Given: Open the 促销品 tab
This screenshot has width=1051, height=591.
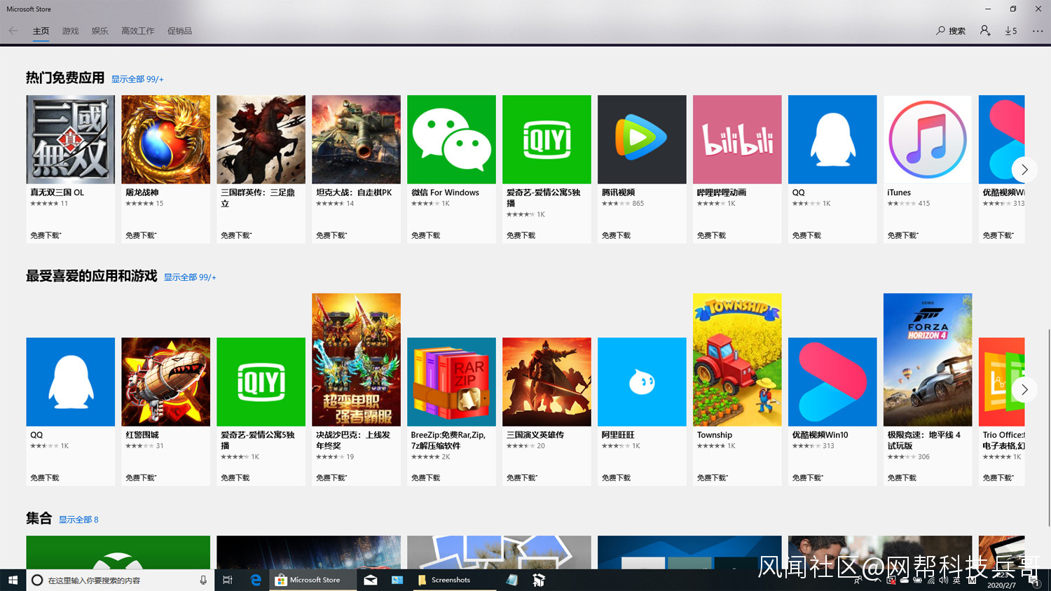Looking at the screenshot, I should [179, 31].
